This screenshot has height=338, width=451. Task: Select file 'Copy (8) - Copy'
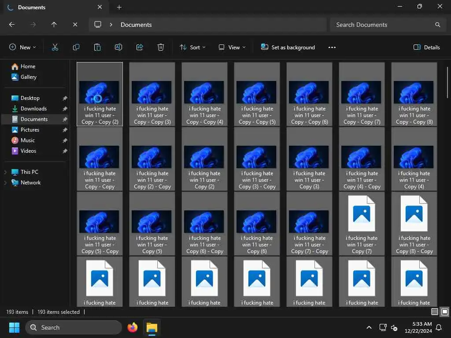coord(414,224)
